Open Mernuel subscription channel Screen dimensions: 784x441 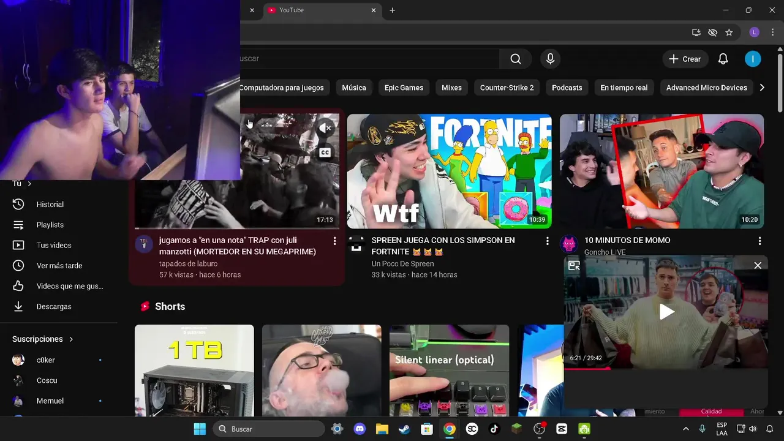(59, 401)
